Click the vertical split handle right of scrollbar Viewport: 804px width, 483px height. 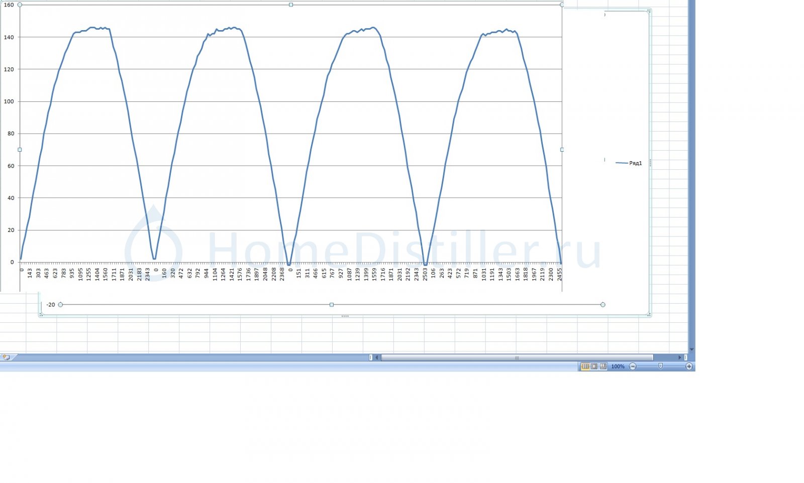[x=686, y=357]
